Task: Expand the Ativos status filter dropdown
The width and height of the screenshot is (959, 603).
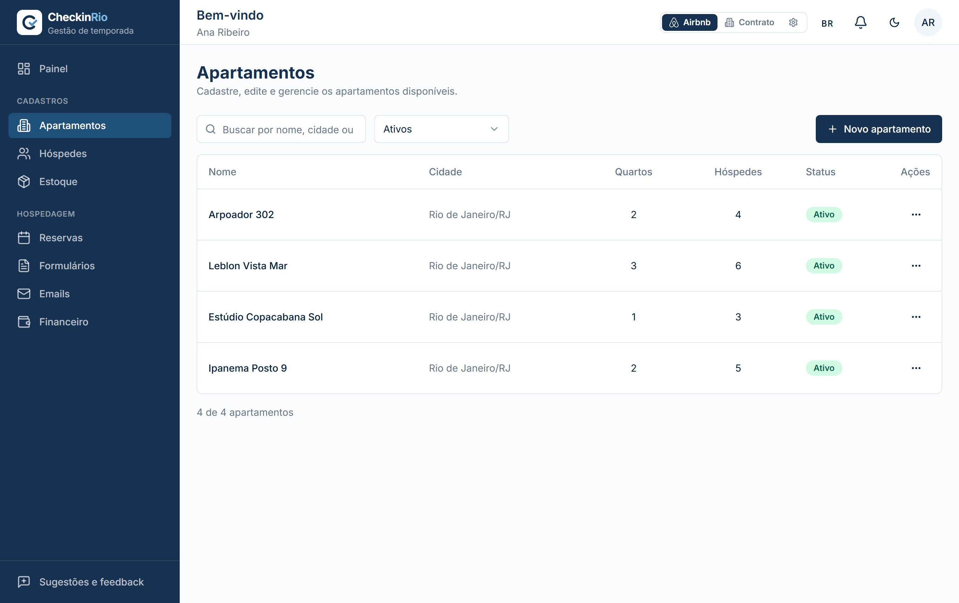Action: [441, 129]
